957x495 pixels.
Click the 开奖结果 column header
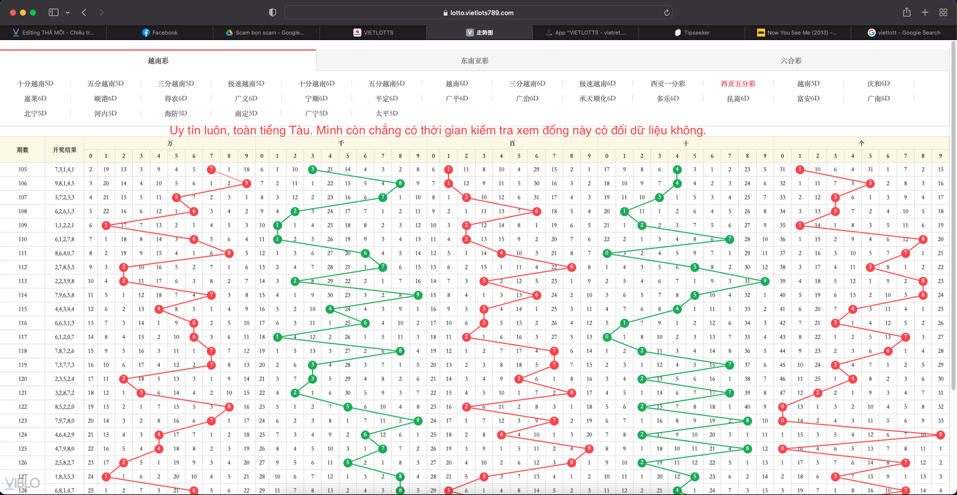[64, 150]
